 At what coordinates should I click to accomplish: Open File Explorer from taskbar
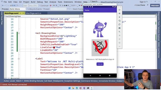click(x=73, y=88)
